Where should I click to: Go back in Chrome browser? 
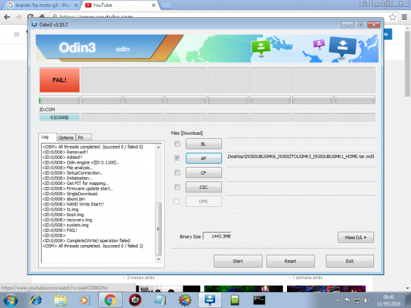(x=7, y=17)
